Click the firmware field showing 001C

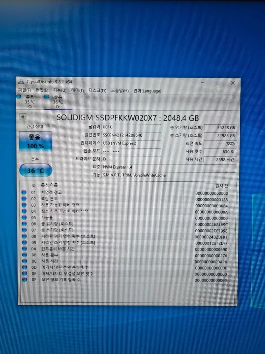[x=131, y=127]
